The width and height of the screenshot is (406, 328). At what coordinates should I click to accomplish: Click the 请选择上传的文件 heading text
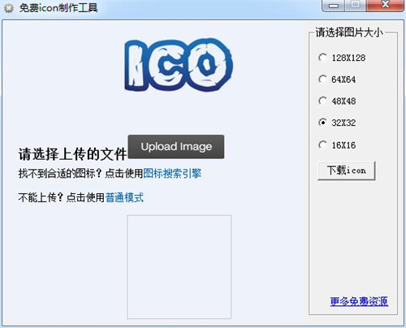point(72,154)
